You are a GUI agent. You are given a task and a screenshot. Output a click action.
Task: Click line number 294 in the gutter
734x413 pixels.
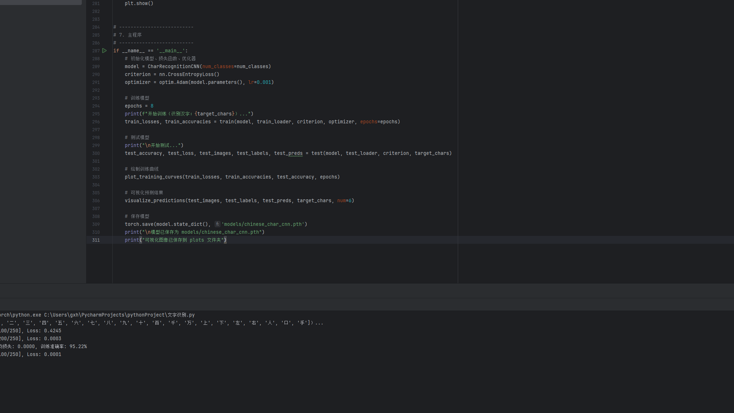point(96,106)
